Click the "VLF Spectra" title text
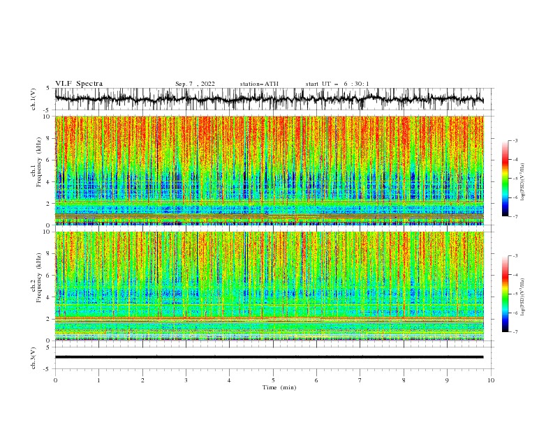Image resolution: width=553 pixels, height=427 pixels. pos(79,84)
